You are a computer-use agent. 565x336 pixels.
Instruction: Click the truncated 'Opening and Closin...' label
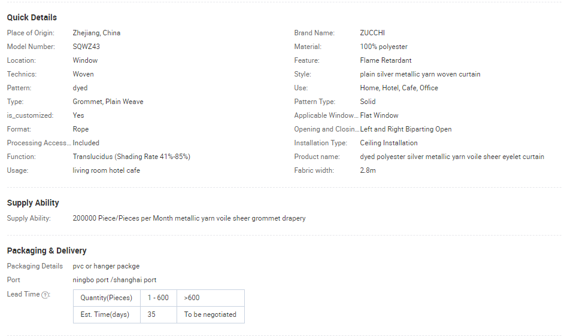(326, 129)
